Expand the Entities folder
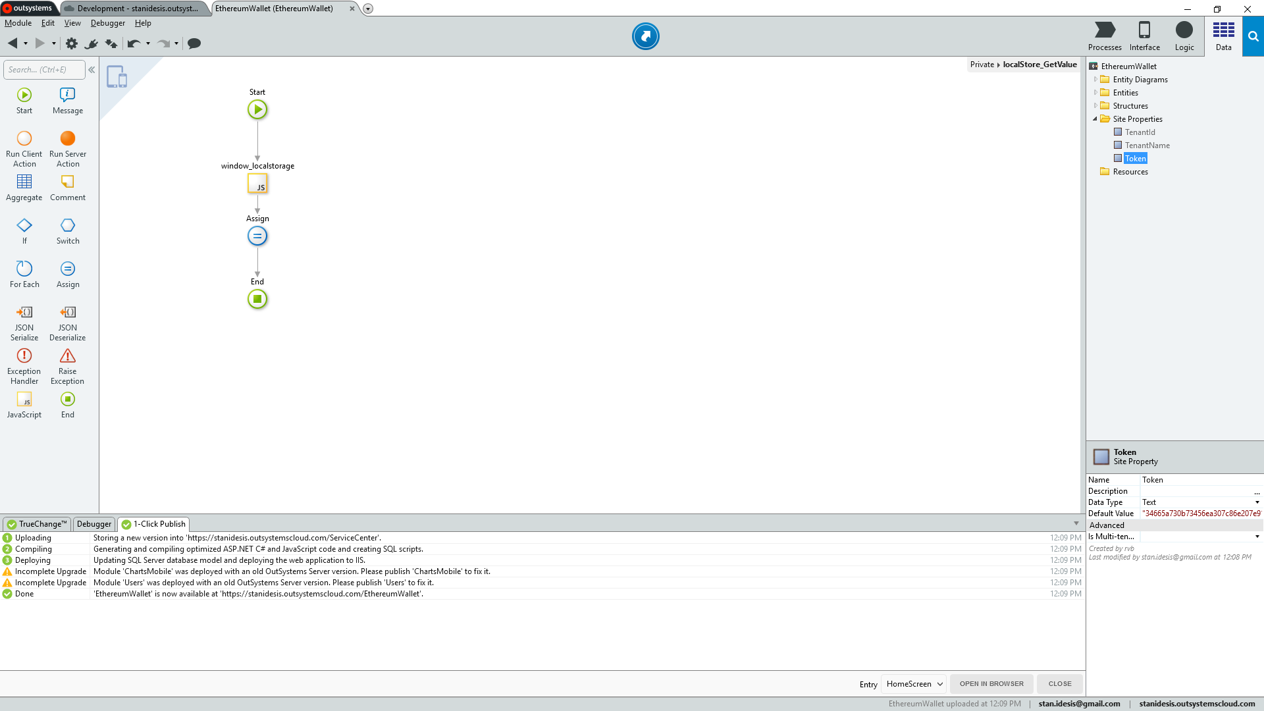The width and height of the screenshot is (1264, 711). [x=1095, y=92]
